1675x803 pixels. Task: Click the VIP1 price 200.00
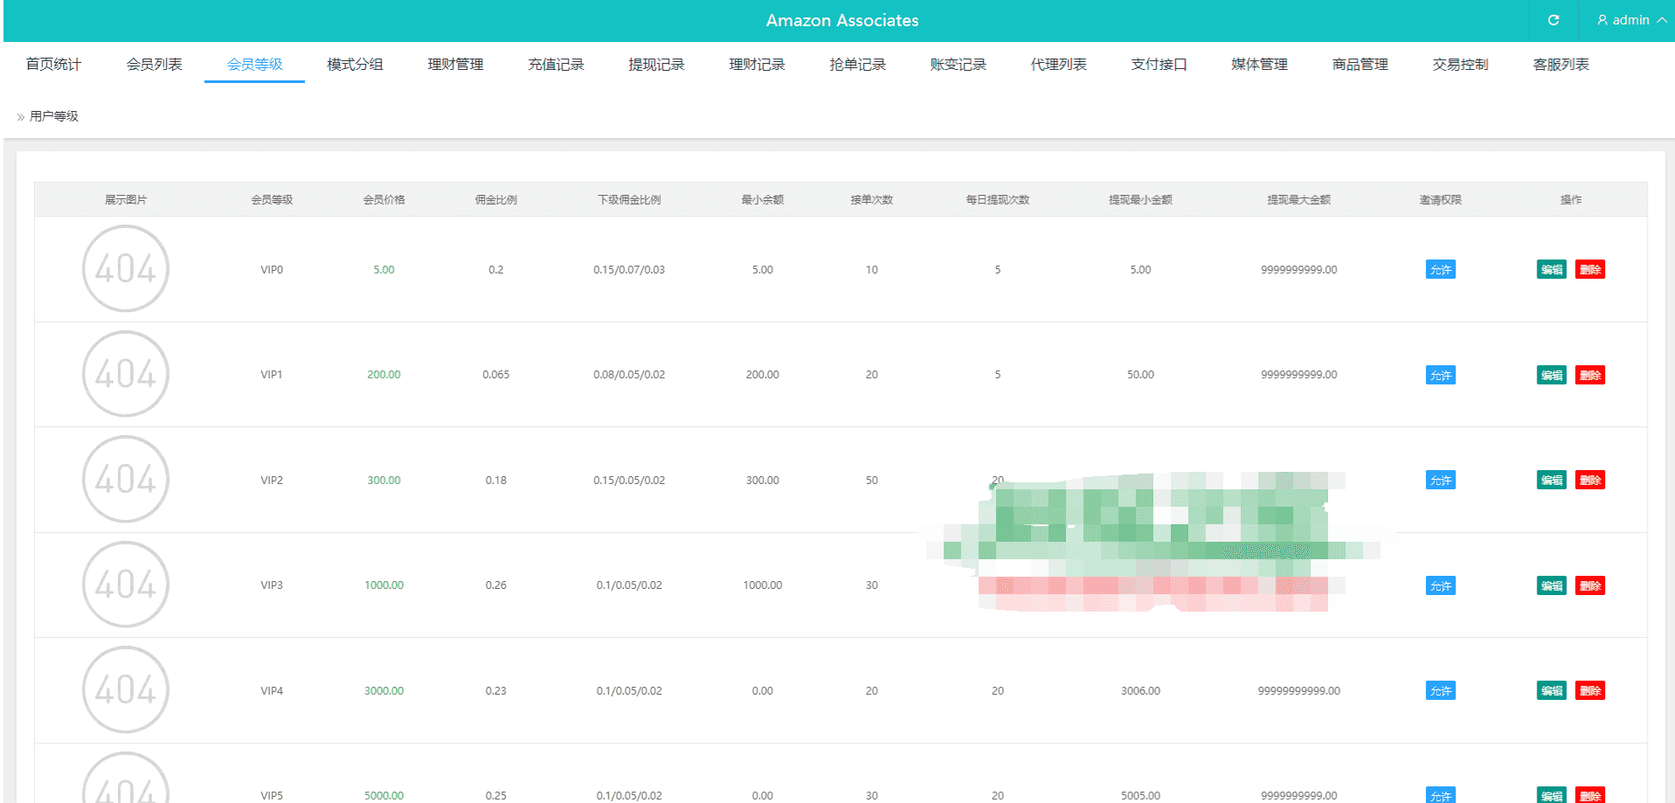384,375
